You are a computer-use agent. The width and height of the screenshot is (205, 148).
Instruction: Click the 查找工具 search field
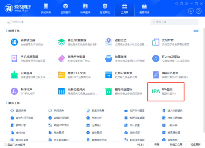point(174,22)
